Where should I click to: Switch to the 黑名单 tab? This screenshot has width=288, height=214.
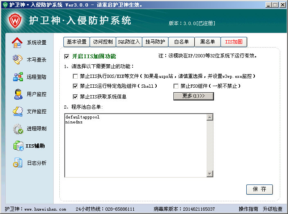[207, 42]
